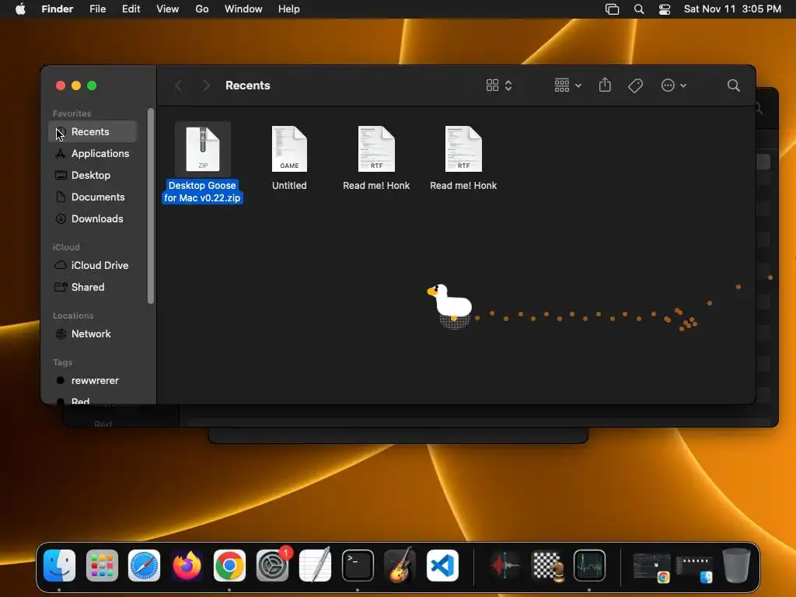
Task: Click the minimized Finder window in Dock
Action: coord(694,569)
